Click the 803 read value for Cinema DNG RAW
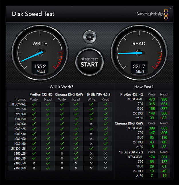Viewport: 179px width, 185px height. tap(164, 128)
